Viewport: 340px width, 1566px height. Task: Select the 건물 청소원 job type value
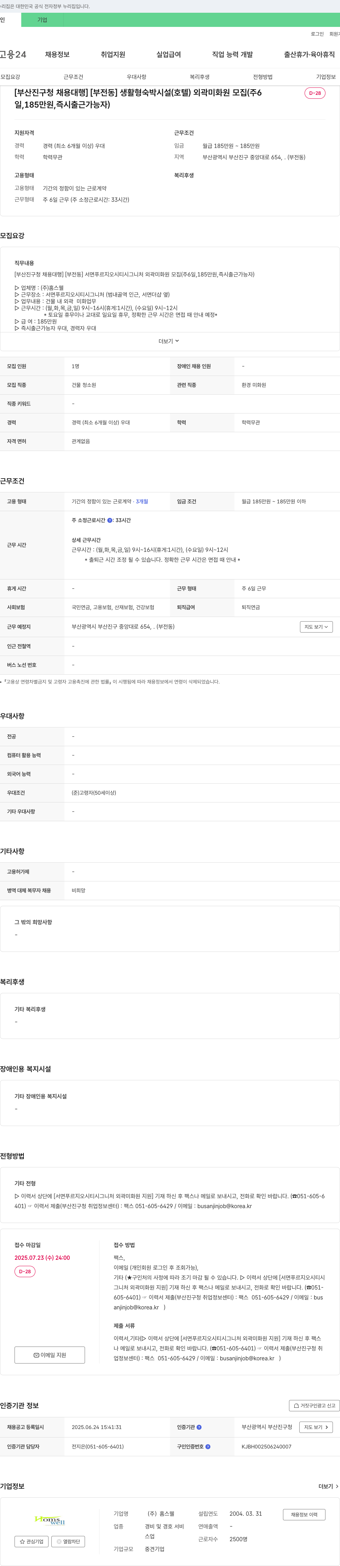[x=84, y=385]
